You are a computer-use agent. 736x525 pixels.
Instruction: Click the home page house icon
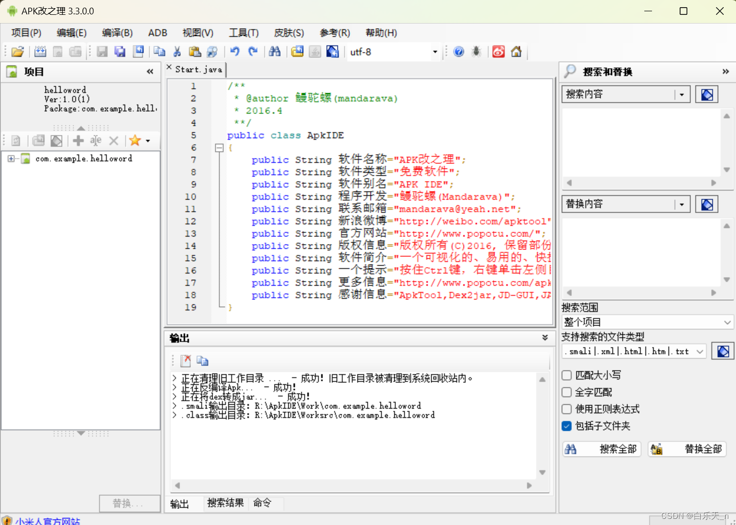(x=516, y=52)
